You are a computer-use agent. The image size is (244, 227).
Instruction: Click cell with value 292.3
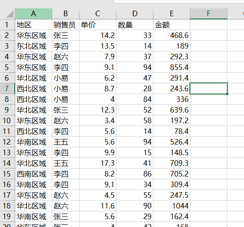coord(171,57)
